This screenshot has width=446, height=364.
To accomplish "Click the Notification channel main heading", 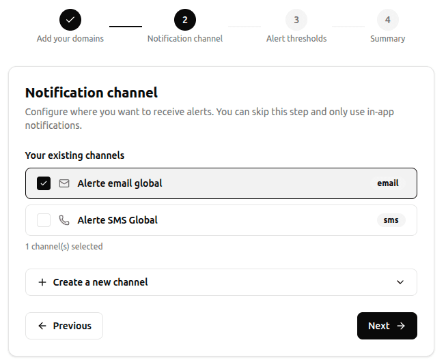I will tap(92, 93).
